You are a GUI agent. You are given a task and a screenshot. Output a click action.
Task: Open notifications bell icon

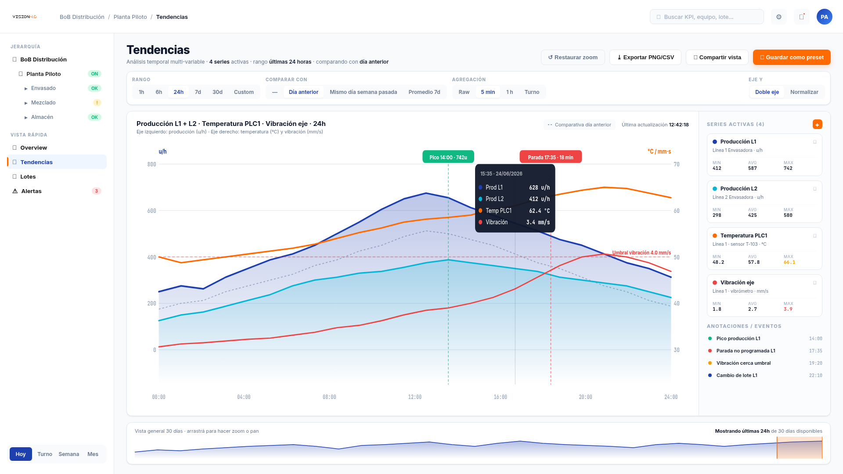point(802,17)
